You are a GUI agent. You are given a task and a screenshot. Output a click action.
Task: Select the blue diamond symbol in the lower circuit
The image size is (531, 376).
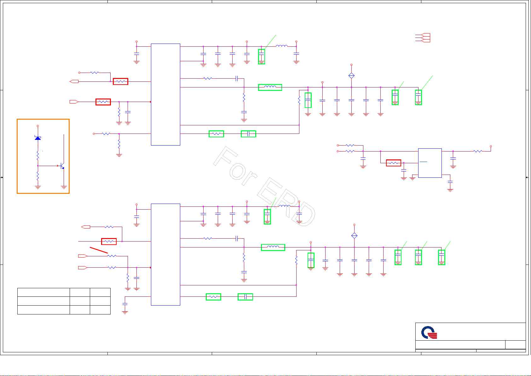click(x=354, y=236)
